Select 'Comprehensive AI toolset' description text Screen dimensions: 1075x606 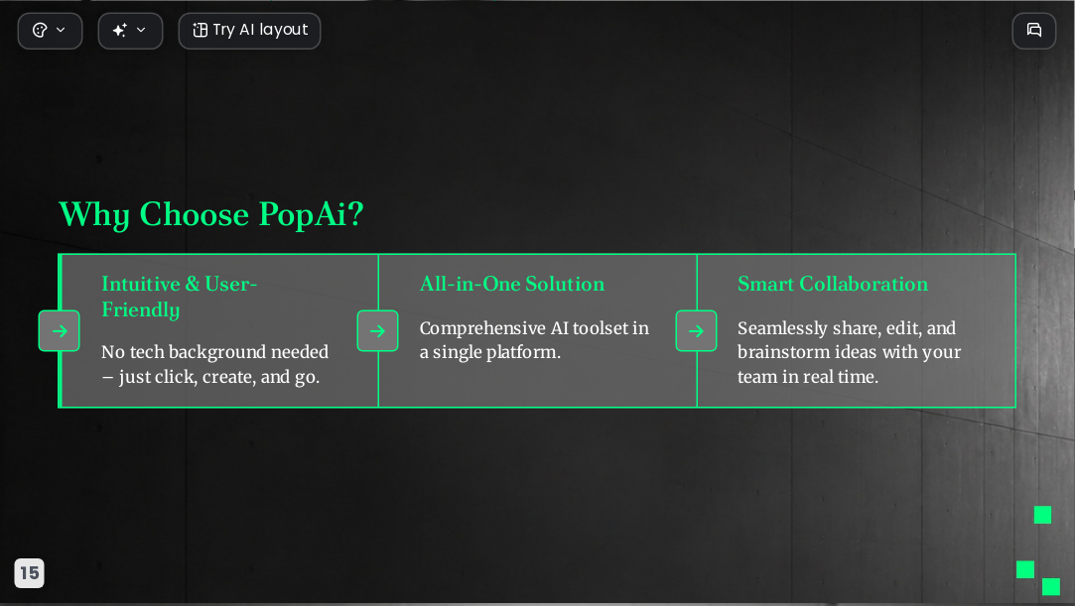click(534, 340)
